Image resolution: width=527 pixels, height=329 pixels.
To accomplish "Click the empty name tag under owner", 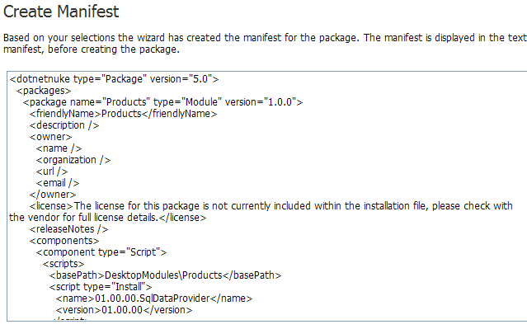I will coord(59,148).
